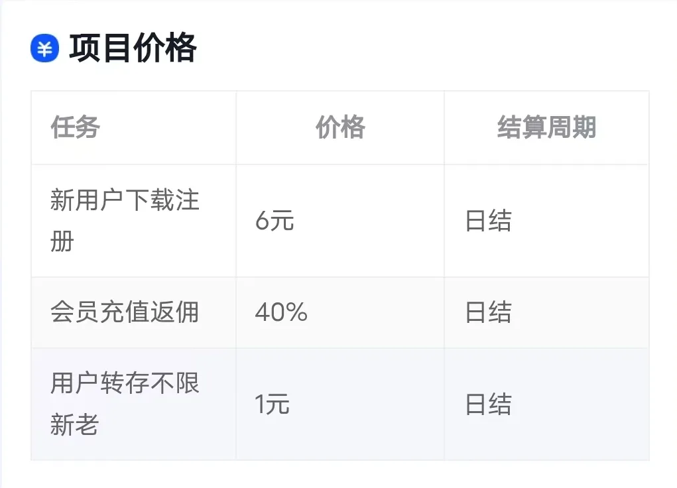Click the 项目价格 section heading
Image resolution: width=677 pixels, height=488 pixels.
click(133, 48)
